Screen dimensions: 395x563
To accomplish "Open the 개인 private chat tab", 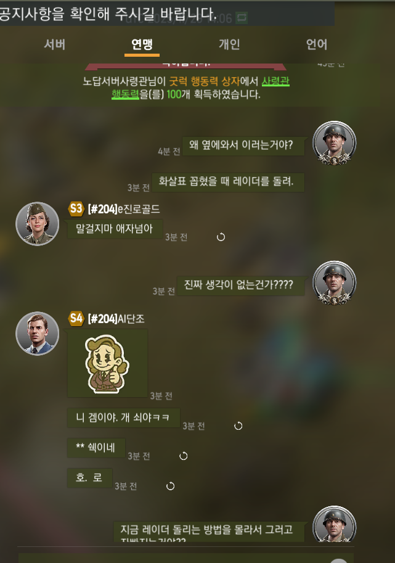I will 229,44.
